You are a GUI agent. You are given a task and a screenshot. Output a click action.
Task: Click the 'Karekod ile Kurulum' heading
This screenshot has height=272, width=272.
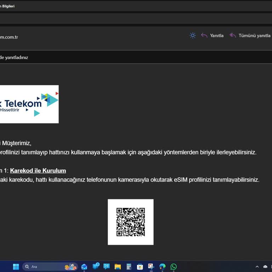[x=38, y=170]
